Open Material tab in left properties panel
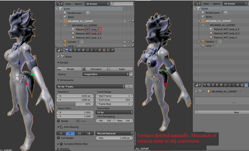This screenshot has width=249, height=151. (x=100, y=50)
